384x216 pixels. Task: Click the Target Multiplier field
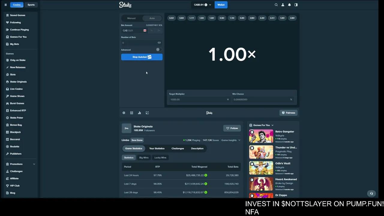point(199,100)
